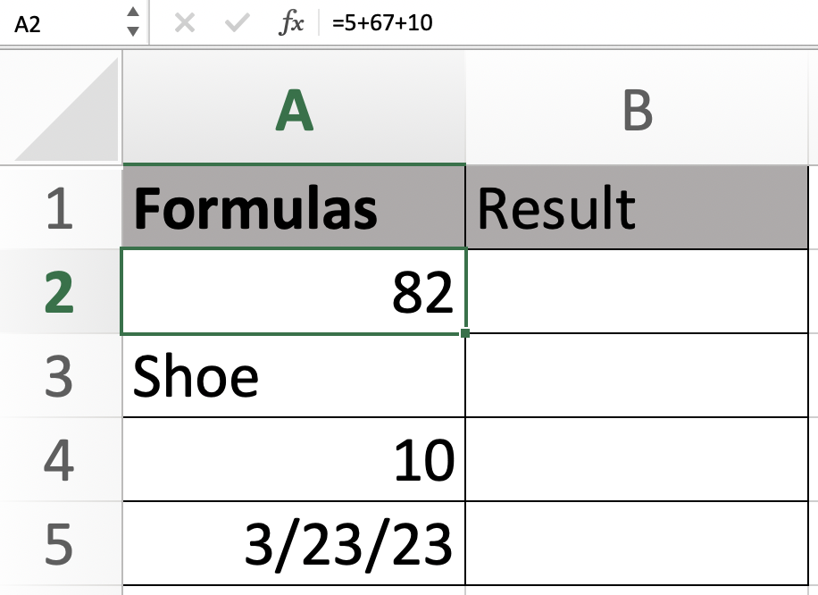Image resolution: width=818 pixels, height=595 pixels.
Task: Select row 1 header
Action: (59, 207)
